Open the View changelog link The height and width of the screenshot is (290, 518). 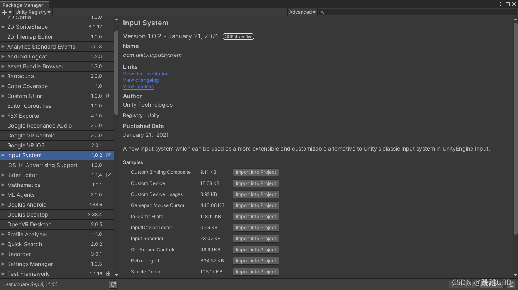[x=141, y=80]
